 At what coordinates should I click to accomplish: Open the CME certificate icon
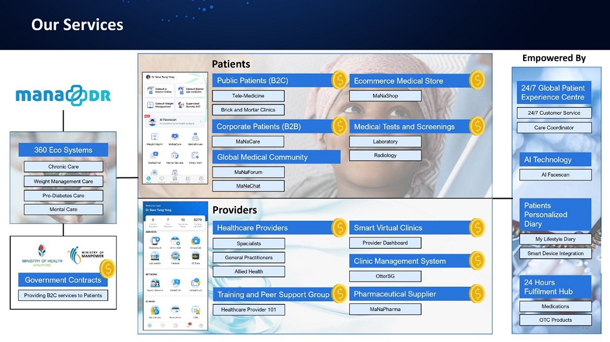(x=195, y=310)
